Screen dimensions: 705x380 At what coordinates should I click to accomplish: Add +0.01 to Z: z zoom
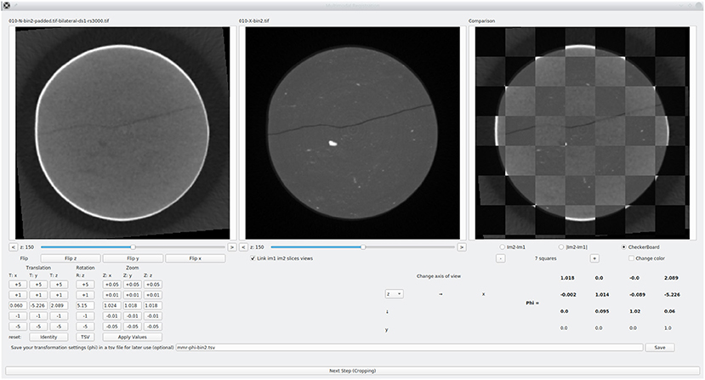tap(153, 295)
